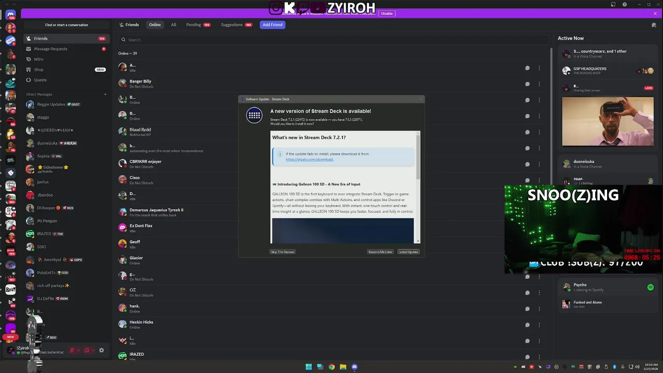
Task: Click the New Group DM icon
Action: tap(654, 25)
